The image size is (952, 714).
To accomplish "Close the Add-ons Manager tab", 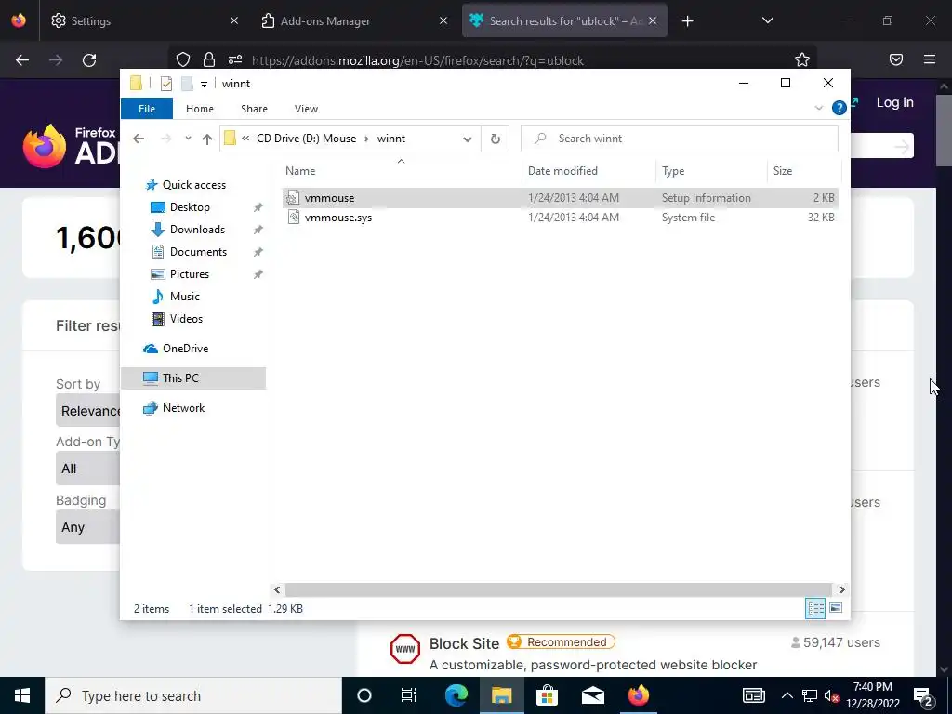I will point(443,20).
